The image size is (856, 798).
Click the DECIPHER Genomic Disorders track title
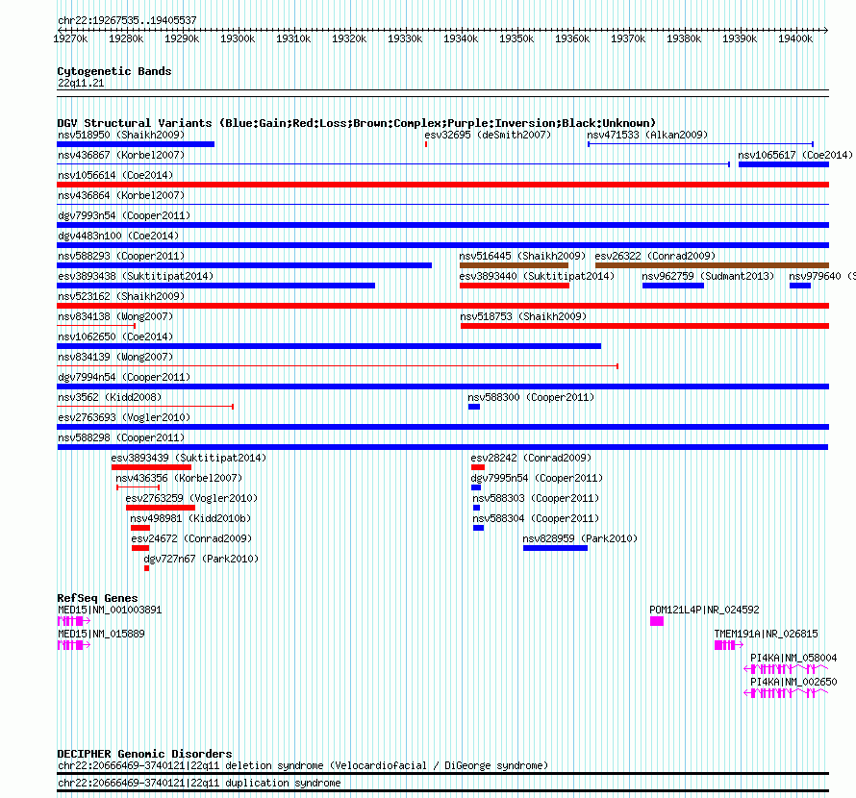tap(144, 754)
